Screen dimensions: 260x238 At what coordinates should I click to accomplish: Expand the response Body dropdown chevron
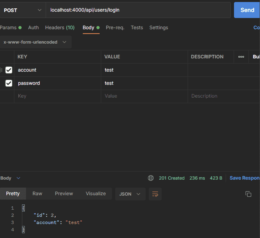click(18, 178)
